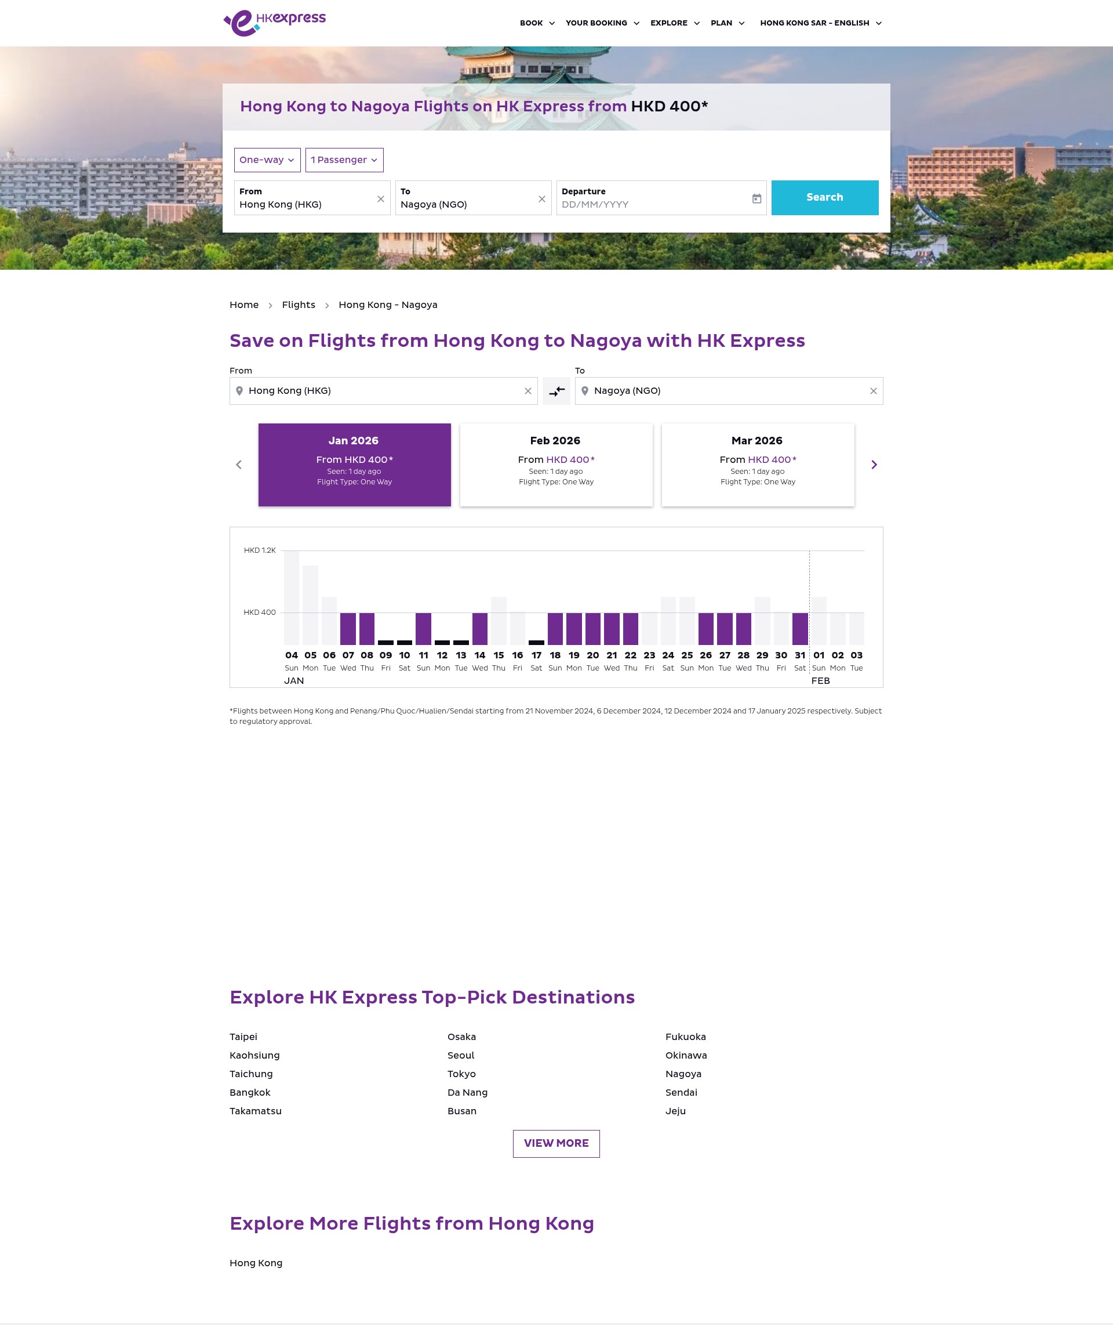1113x1326 pixels.
Task: Open Taipei destination link
Action: tap(243, 1037)
